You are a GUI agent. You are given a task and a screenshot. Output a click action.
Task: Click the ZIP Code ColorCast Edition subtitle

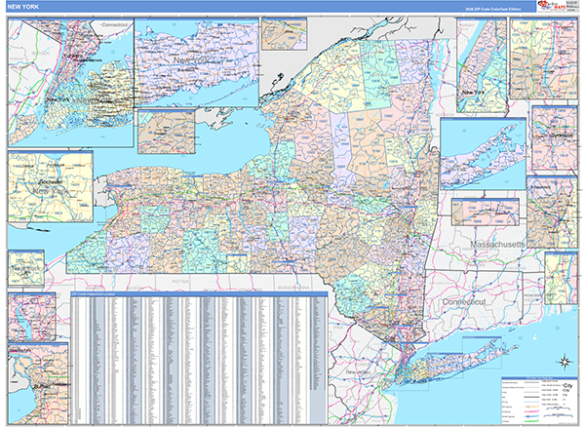(492, 9)
